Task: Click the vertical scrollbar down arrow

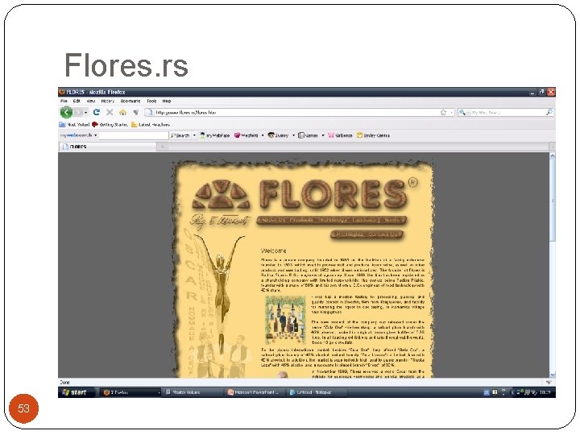Action: tap(553, 375)
